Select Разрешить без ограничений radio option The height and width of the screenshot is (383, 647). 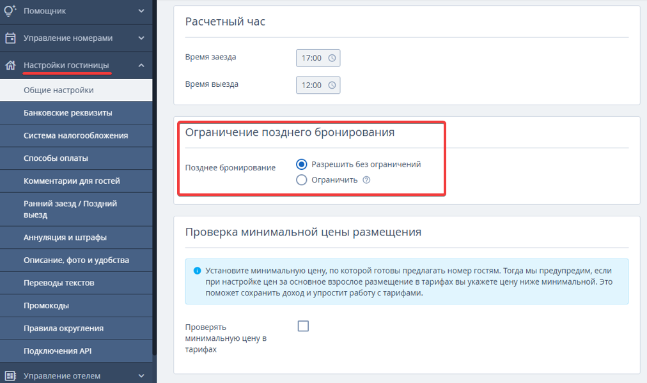click(302, 164)
